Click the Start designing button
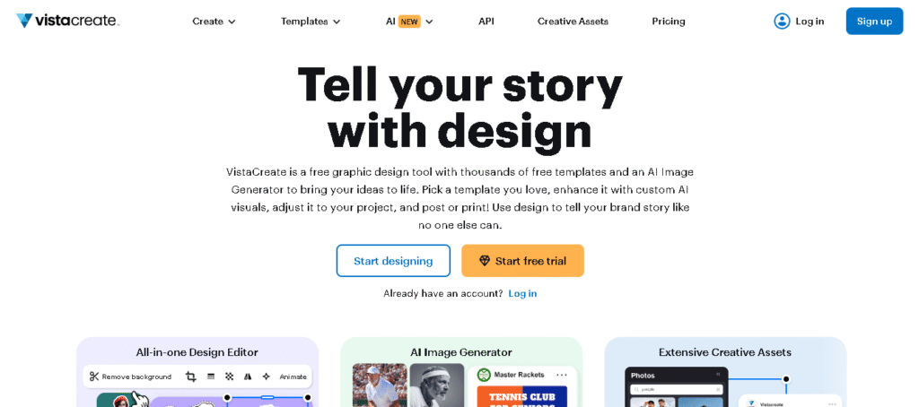 [393, 261]
